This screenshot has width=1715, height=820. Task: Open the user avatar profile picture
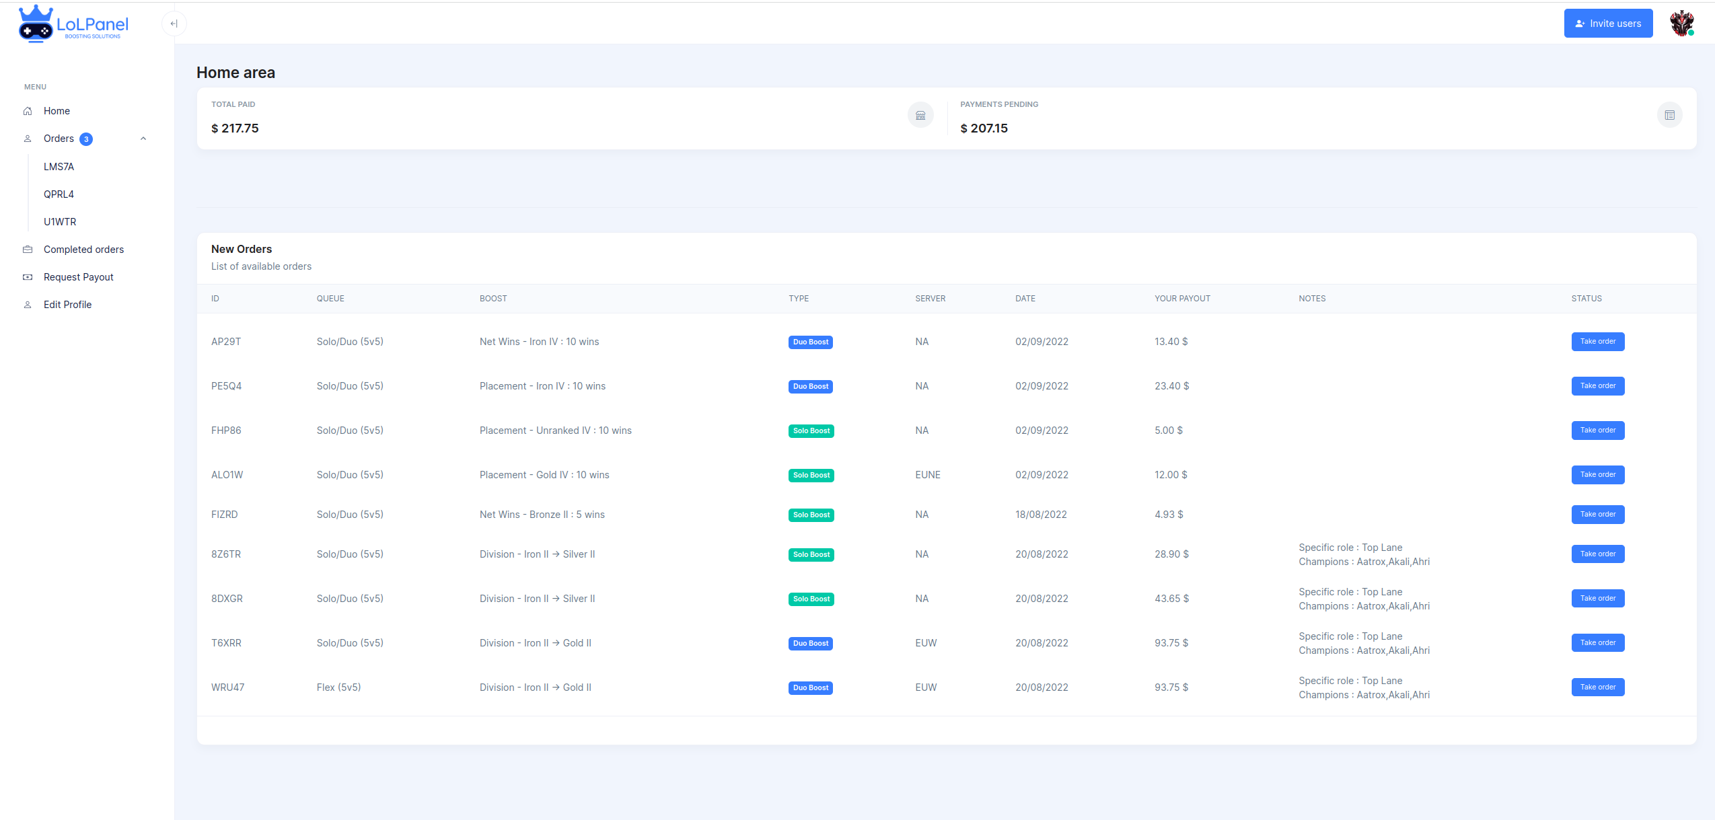coord(1681,24)
